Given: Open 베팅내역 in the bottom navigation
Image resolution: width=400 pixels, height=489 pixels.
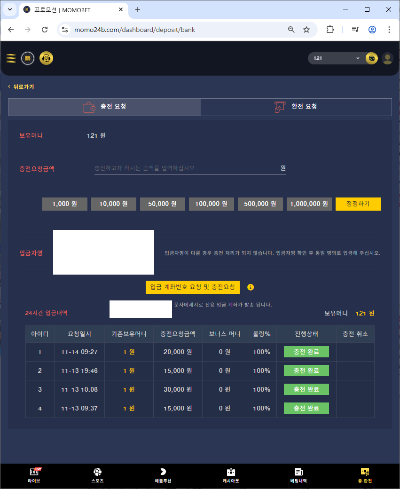Looking at the screenshot, I should point(298,475).
